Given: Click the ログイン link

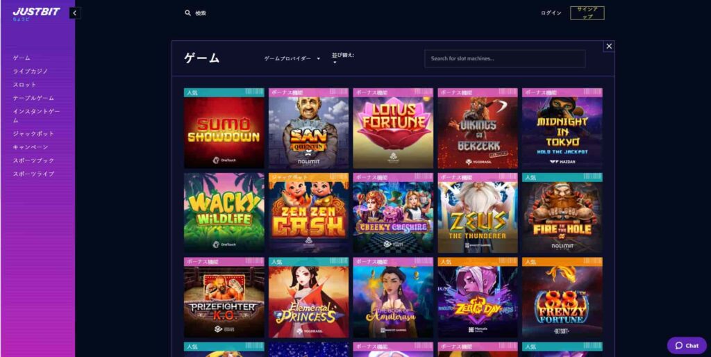Looking at the screenshot, I should click(x=551, y=13).
